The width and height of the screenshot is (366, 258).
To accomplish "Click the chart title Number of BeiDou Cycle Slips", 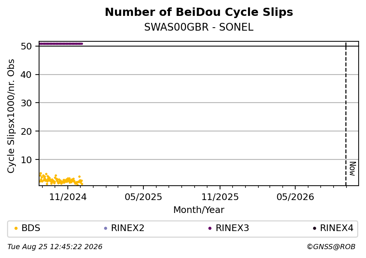I will coord(199,12).
